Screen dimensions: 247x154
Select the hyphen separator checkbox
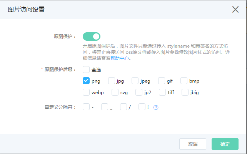tap(86, 107)
